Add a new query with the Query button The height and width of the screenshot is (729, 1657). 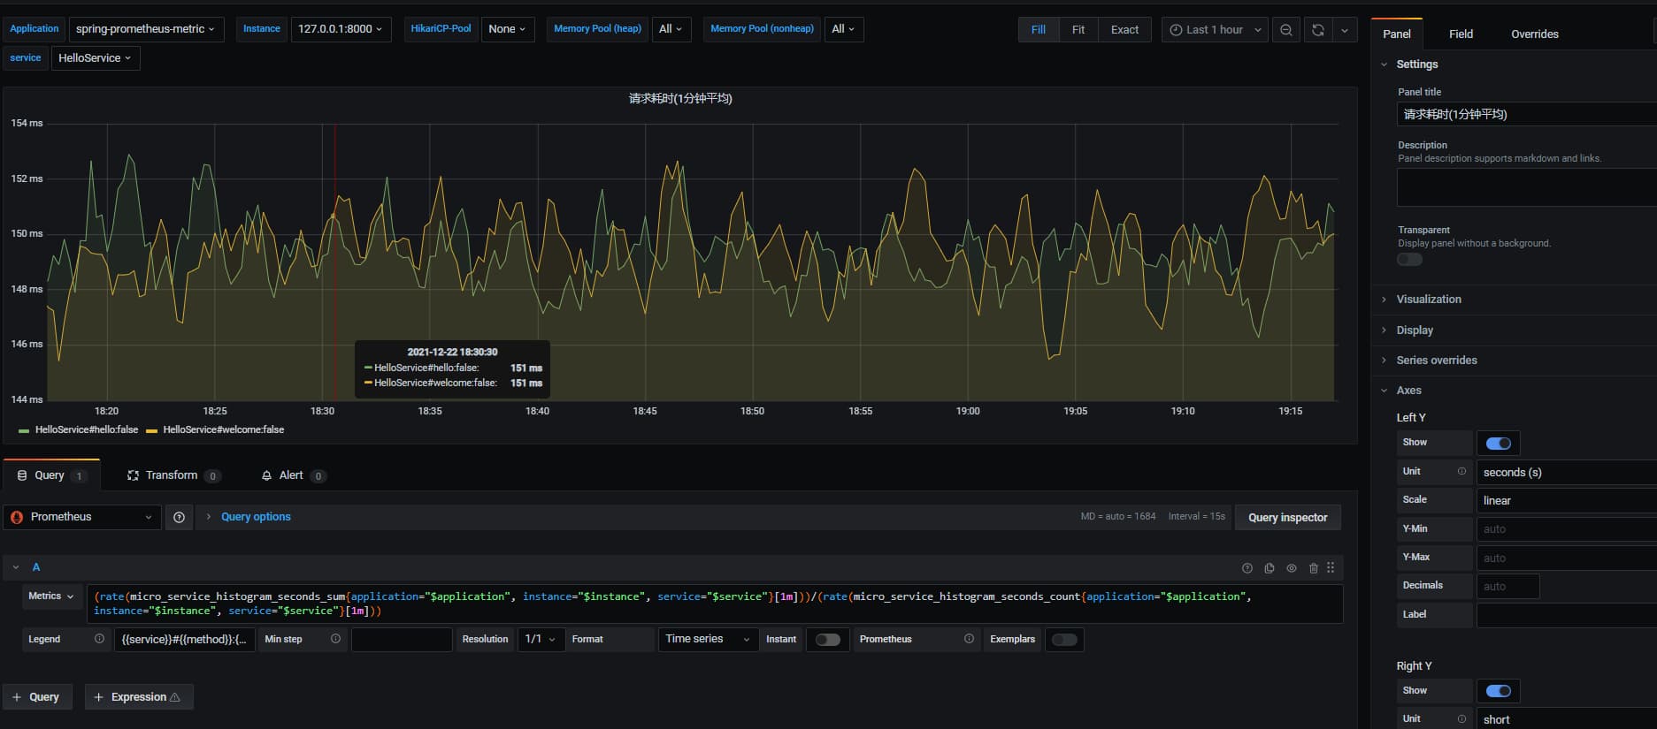point(36,697)
